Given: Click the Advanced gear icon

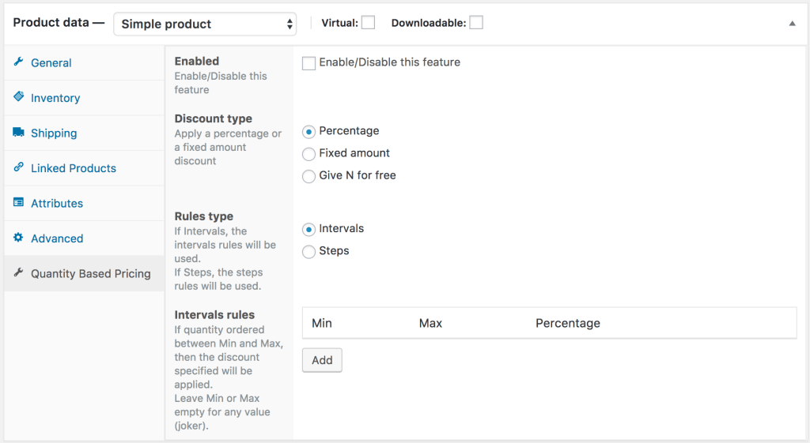Looking at the screenshot, I should coord(19,238).
